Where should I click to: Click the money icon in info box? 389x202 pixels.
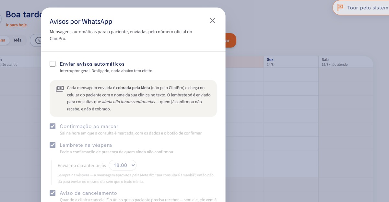click(x=60, y=89)
